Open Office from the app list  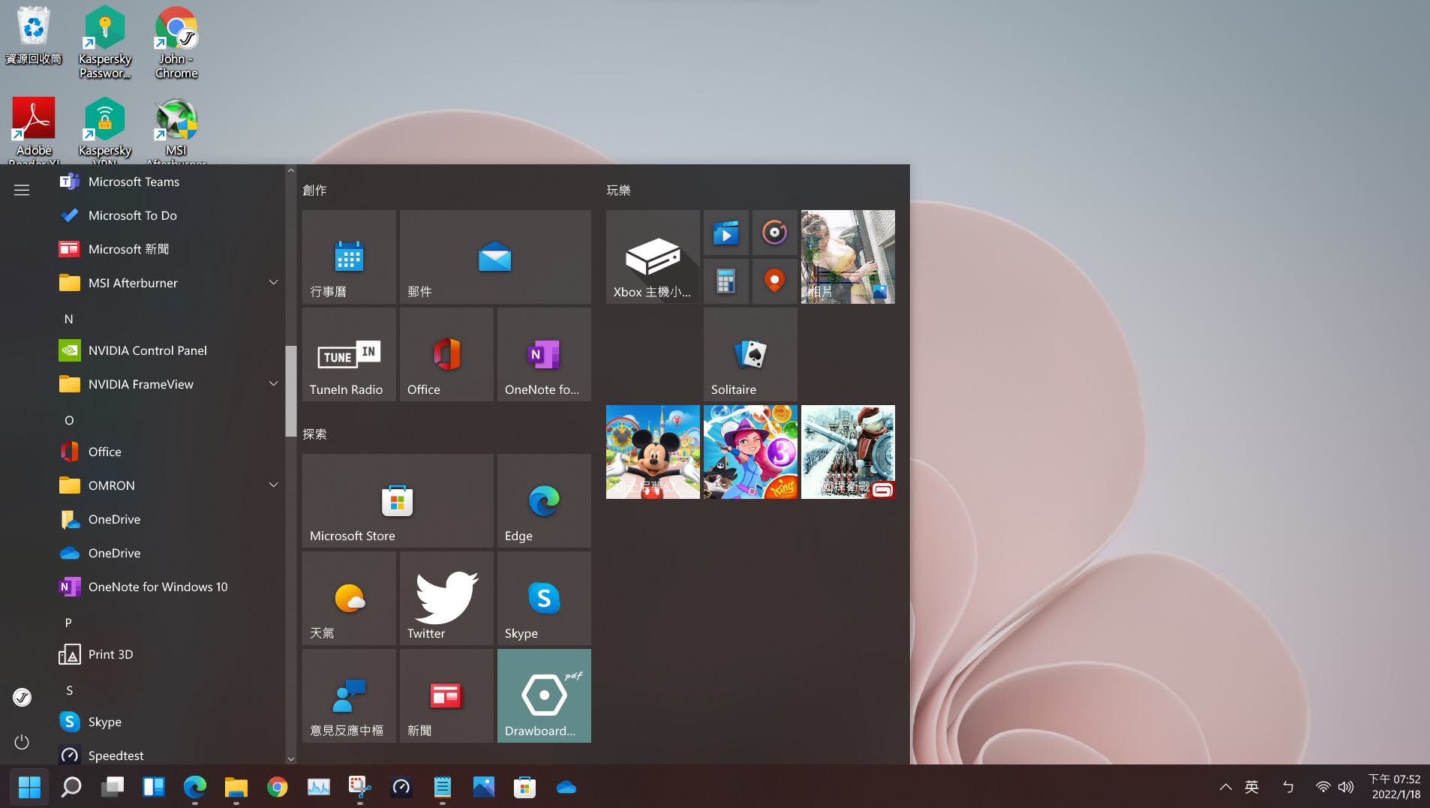[169, 452]
